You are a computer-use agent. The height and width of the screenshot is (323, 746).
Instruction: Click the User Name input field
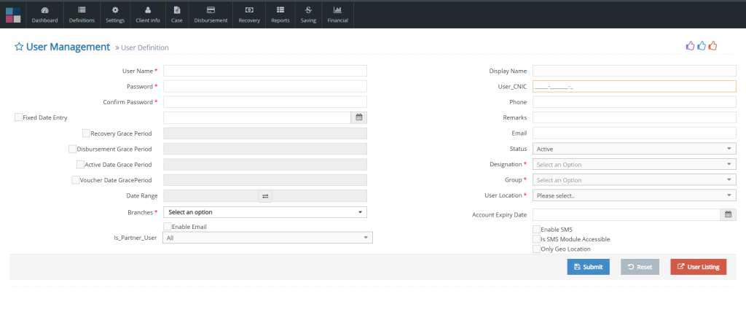265,71
